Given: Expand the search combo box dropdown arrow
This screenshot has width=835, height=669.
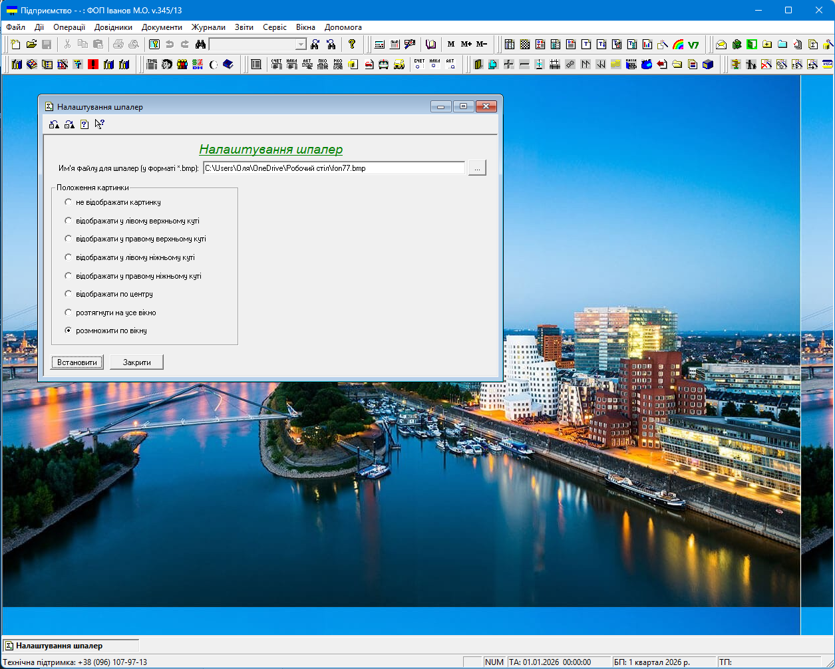Looking at the screenshot, I should [301, 45].
